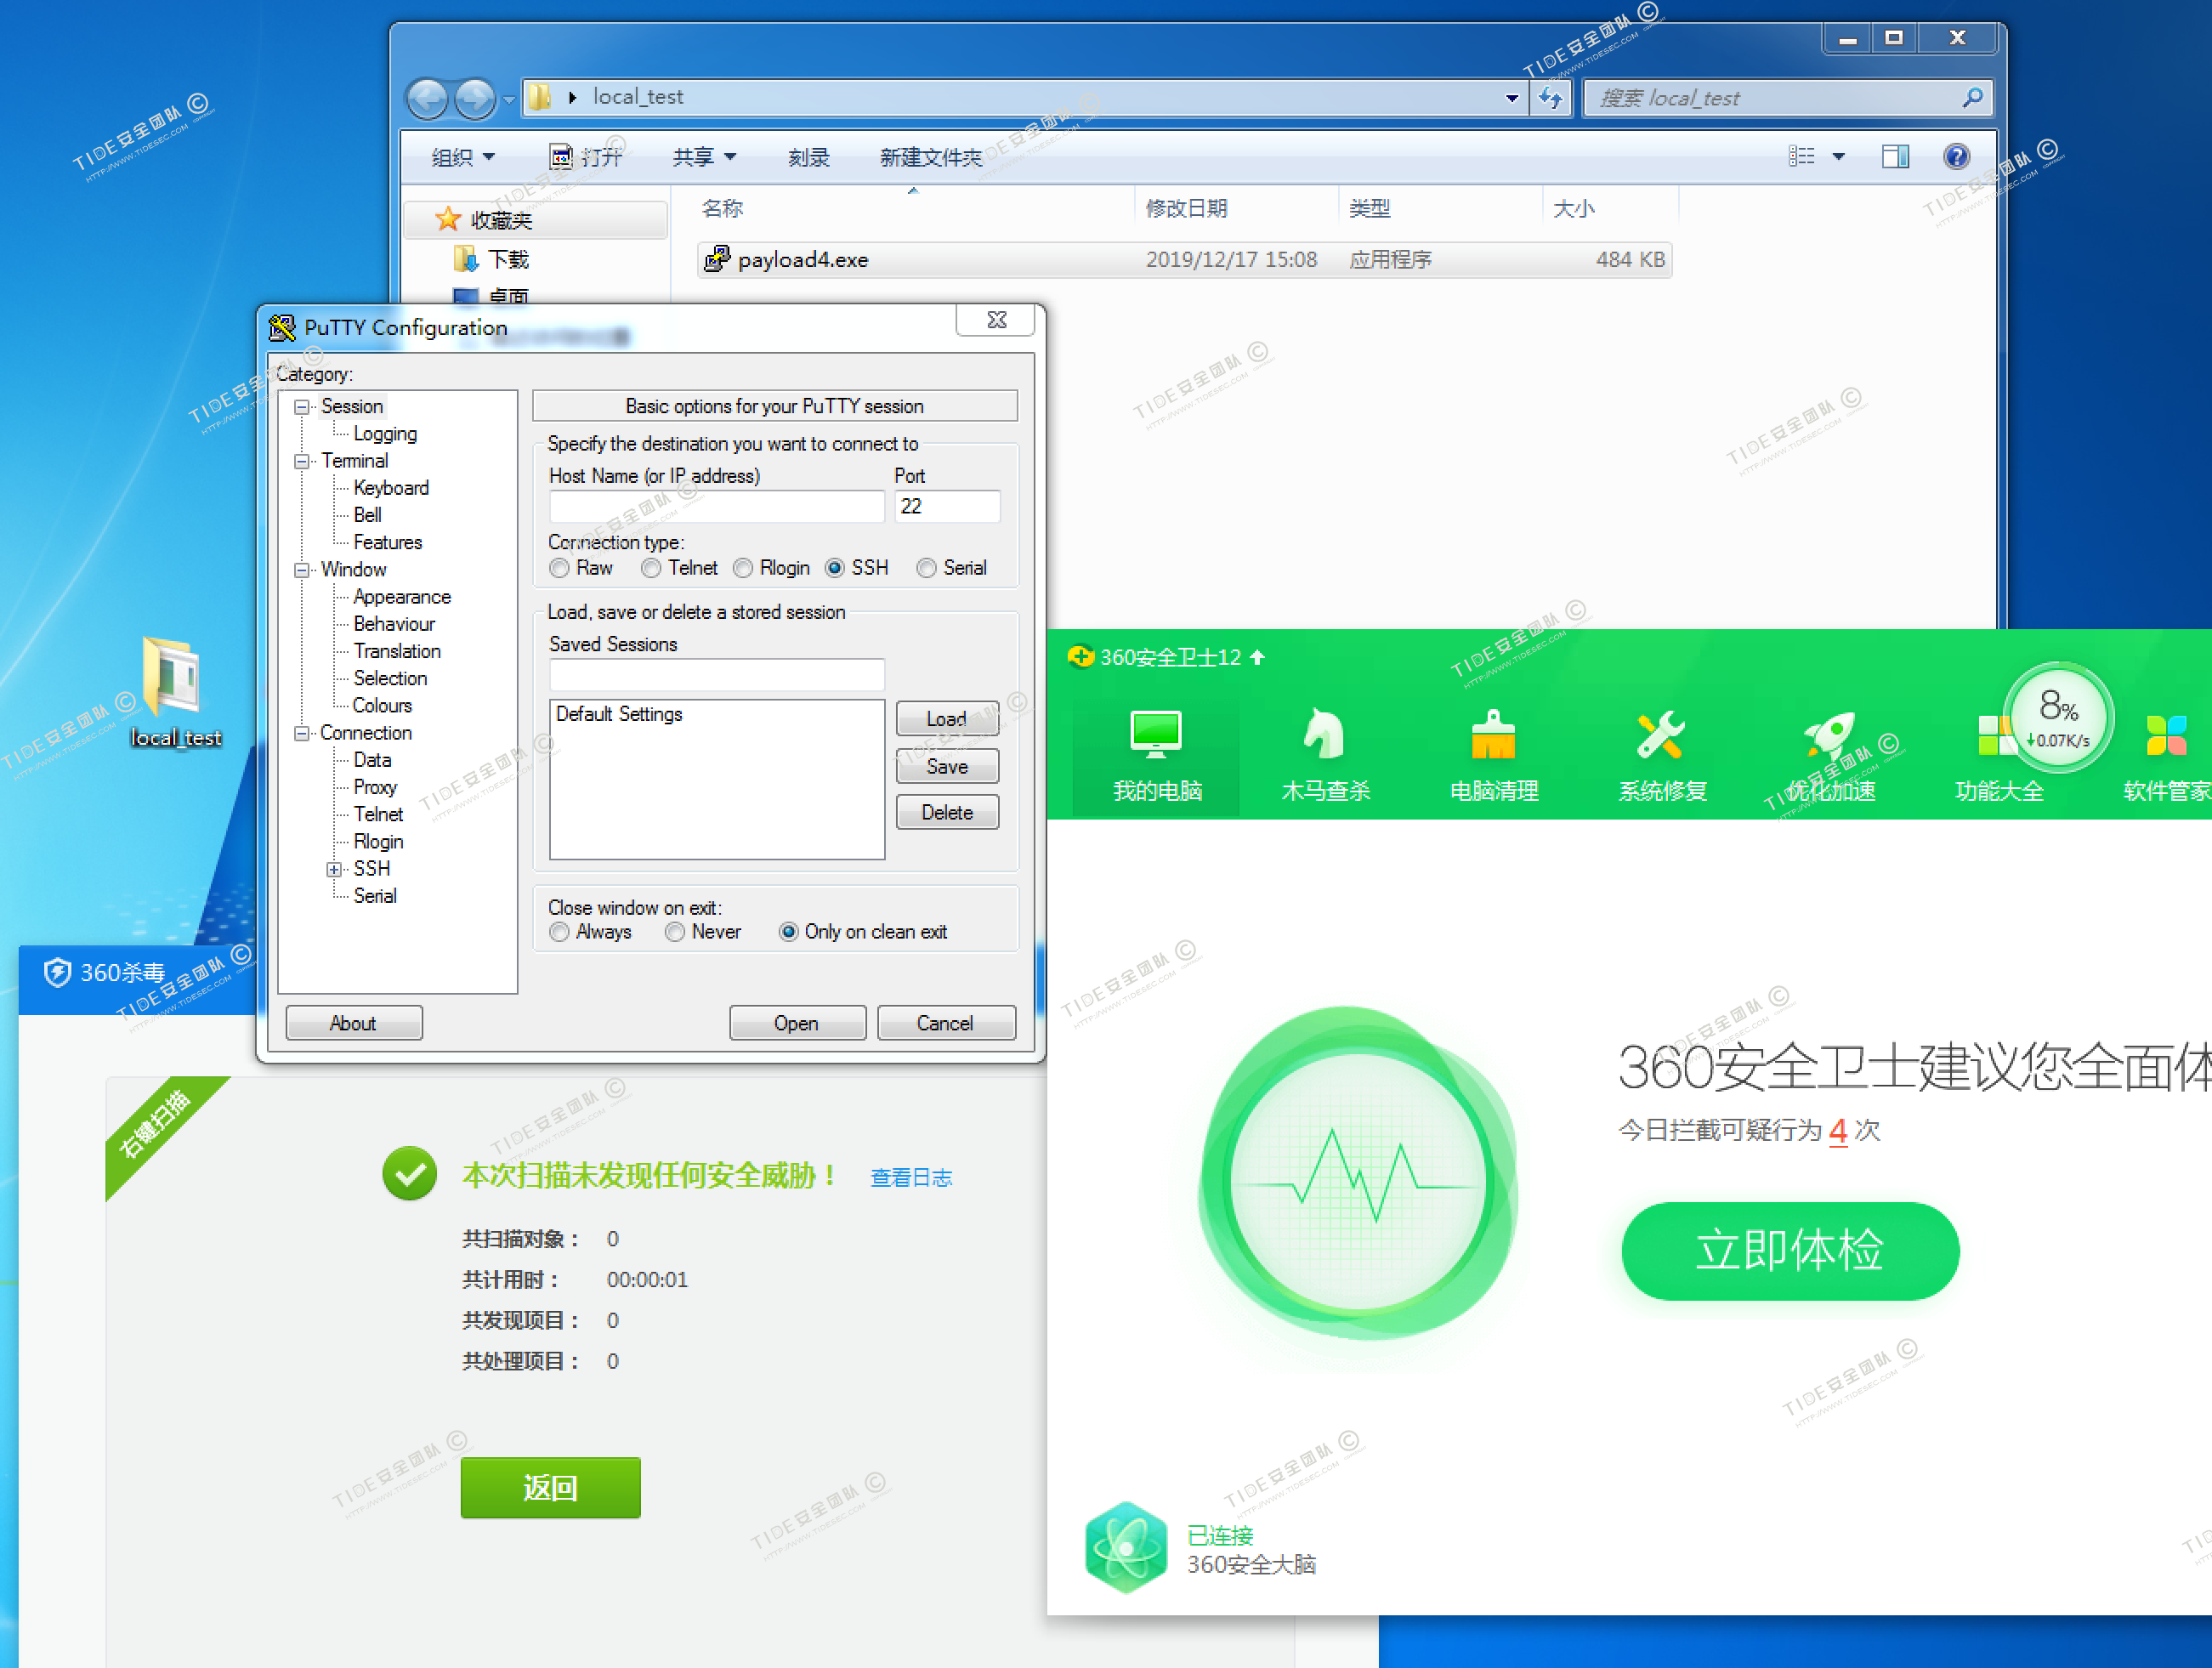Click the Host Name input field
This screenshot has height=1668, width=2212.
(716, 507)
